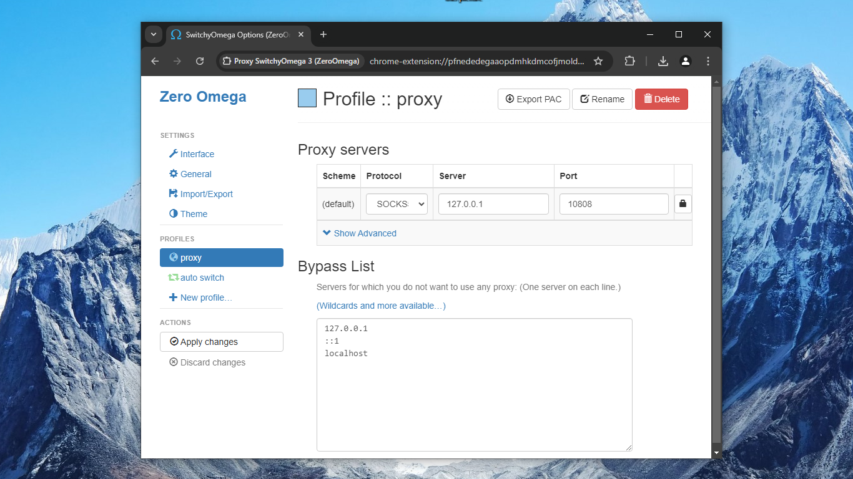Close the SwitchyOmega Options tab
The height and width of the screenshot is (479, 853).
pyautogui.click(x=301, y=35)
